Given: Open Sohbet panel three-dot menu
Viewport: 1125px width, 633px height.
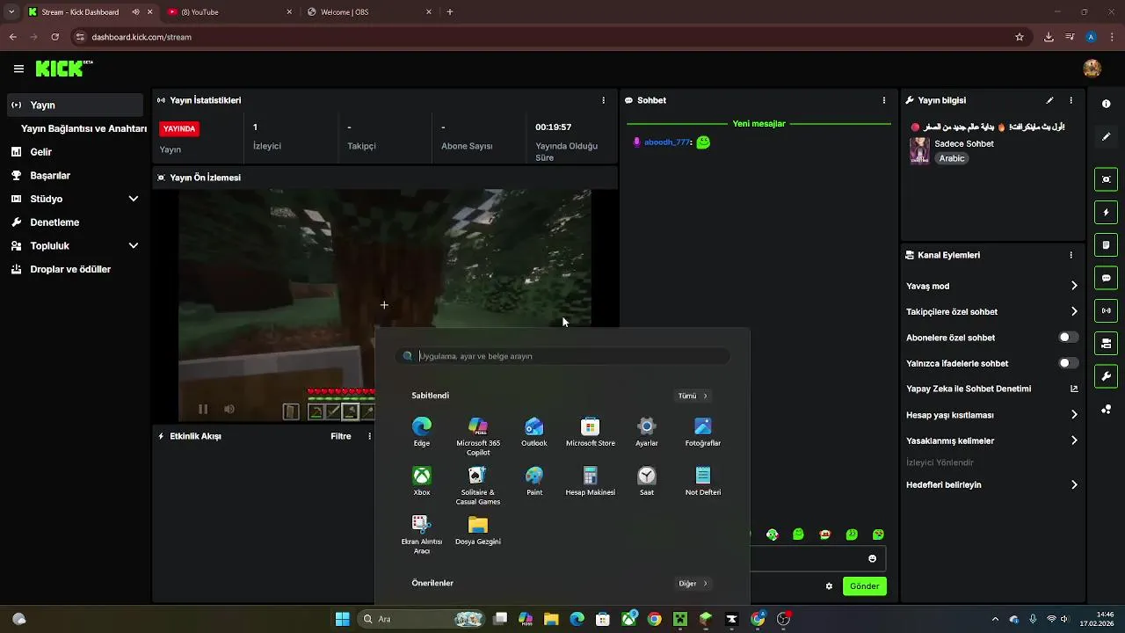Looking at the screenshot, I should click(883, 100).
